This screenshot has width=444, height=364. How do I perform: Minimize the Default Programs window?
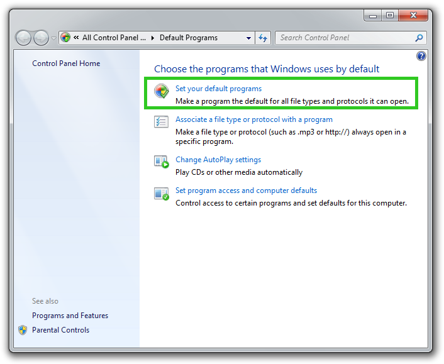point(373,15)
